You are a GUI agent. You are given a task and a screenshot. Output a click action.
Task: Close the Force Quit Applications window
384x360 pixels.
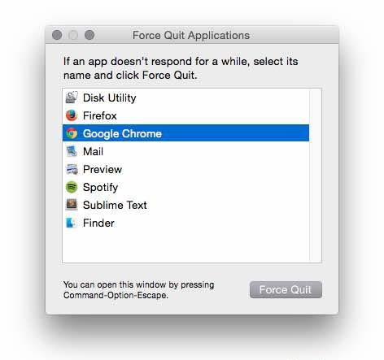coord(57,35)
